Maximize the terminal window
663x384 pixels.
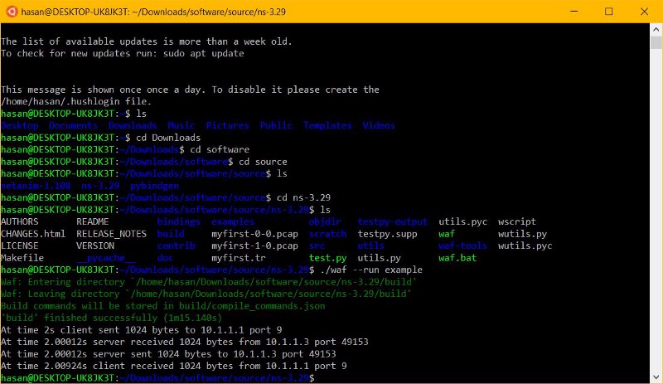pyautogui.click(x=608, y=12)
